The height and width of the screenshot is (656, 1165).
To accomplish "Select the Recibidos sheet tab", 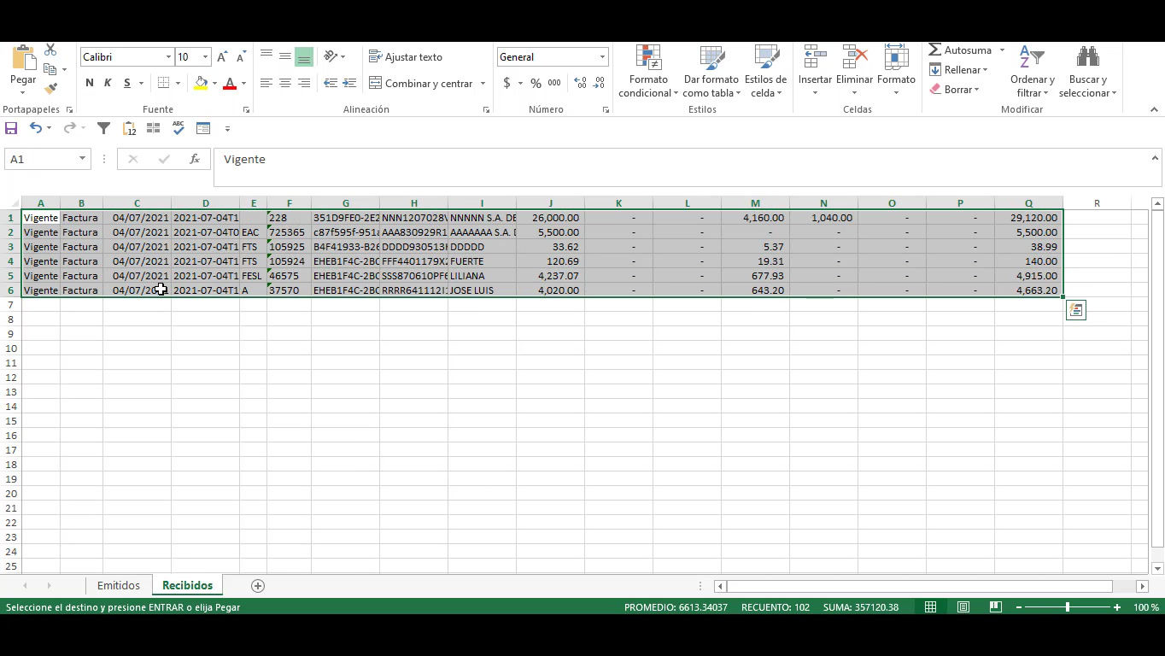I will click(187, 585).
